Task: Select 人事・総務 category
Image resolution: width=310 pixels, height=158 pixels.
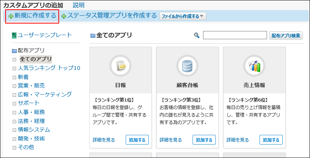Action: point(31,112)
